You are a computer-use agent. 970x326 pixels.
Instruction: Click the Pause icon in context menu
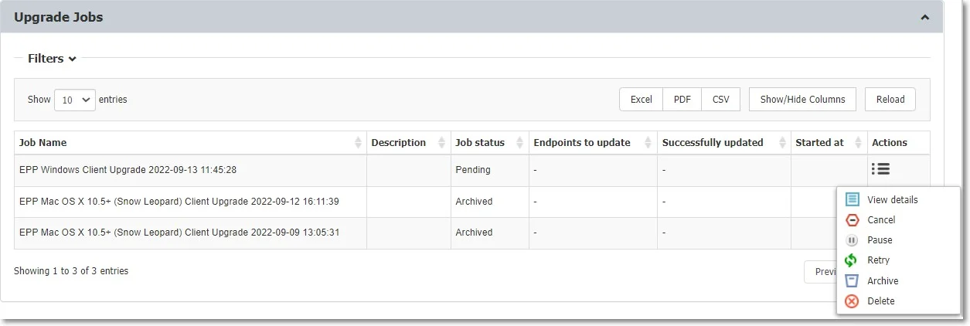(x=852, y=240)
